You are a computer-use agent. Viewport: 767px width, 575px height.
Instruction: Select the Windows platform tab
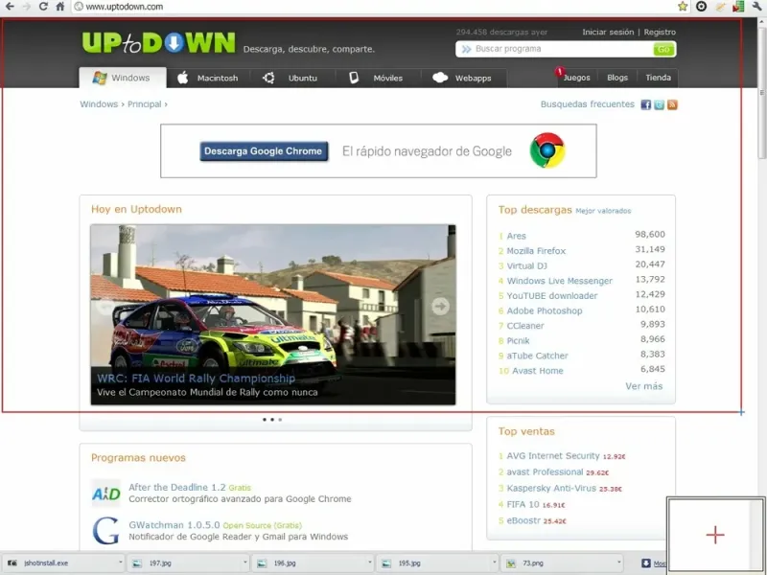[123, 78]
